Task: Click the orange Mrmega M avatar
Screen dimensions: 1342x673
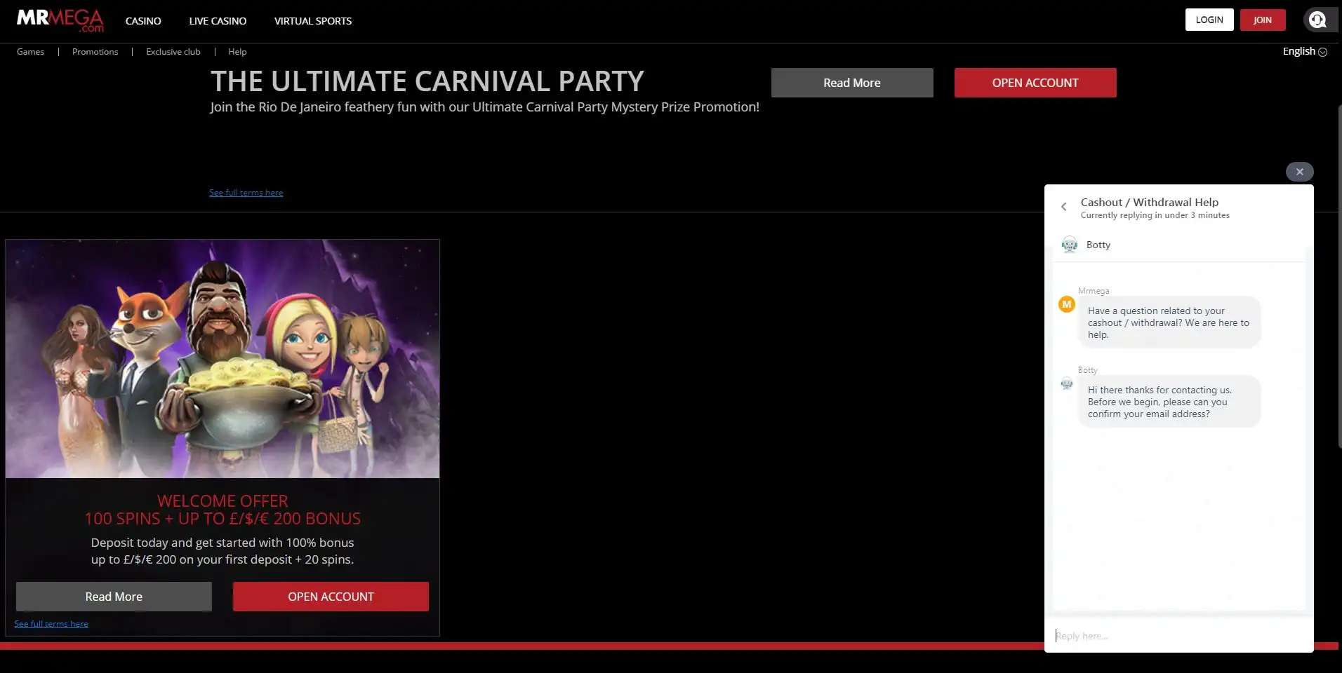Action: pyautogui.click(x=1067, y=304)
